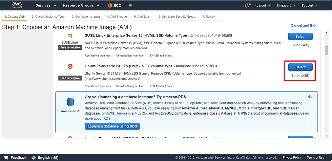Click Launch a database using RDS
Image resolution: width=332 pixels, height=161 pixels.
112,127
